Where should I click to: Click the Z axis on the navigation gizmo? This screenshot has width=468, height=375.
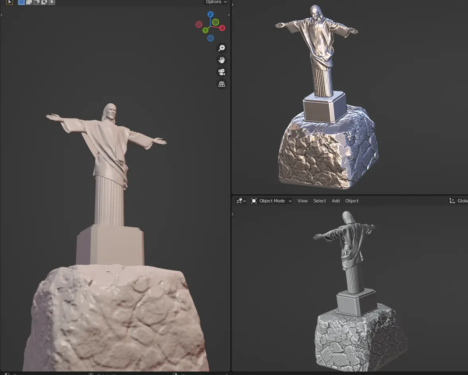[210, 14]
